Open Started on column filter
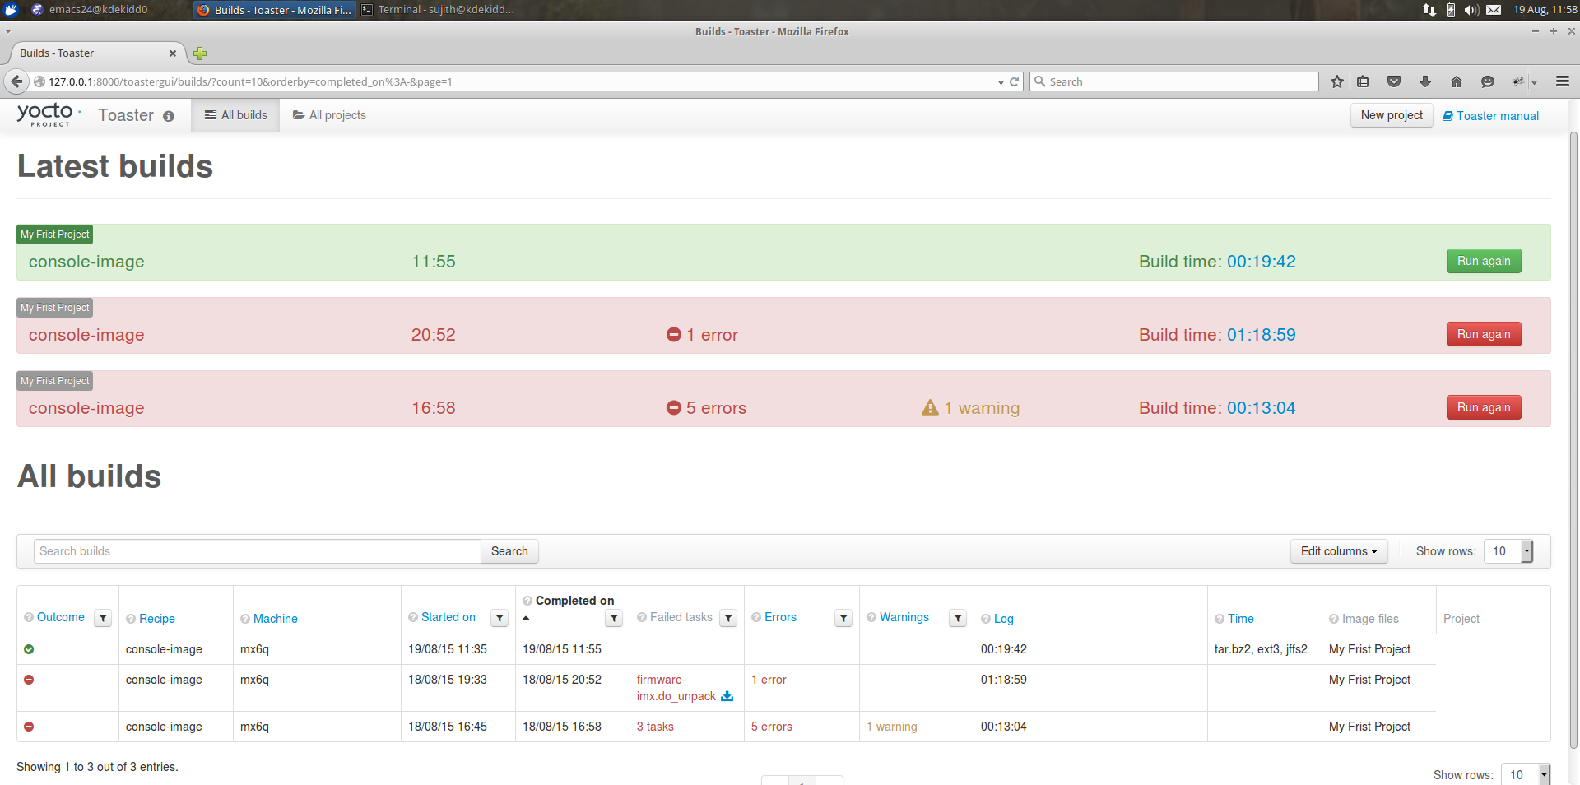The height and width of the screenshot is (785, 1580). (x=500, y=618)
